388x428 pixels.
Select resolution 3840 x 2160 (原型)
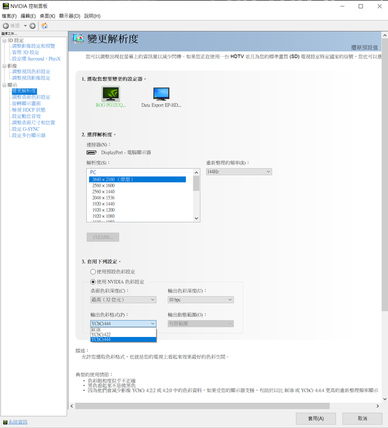(x=137, y=180)
